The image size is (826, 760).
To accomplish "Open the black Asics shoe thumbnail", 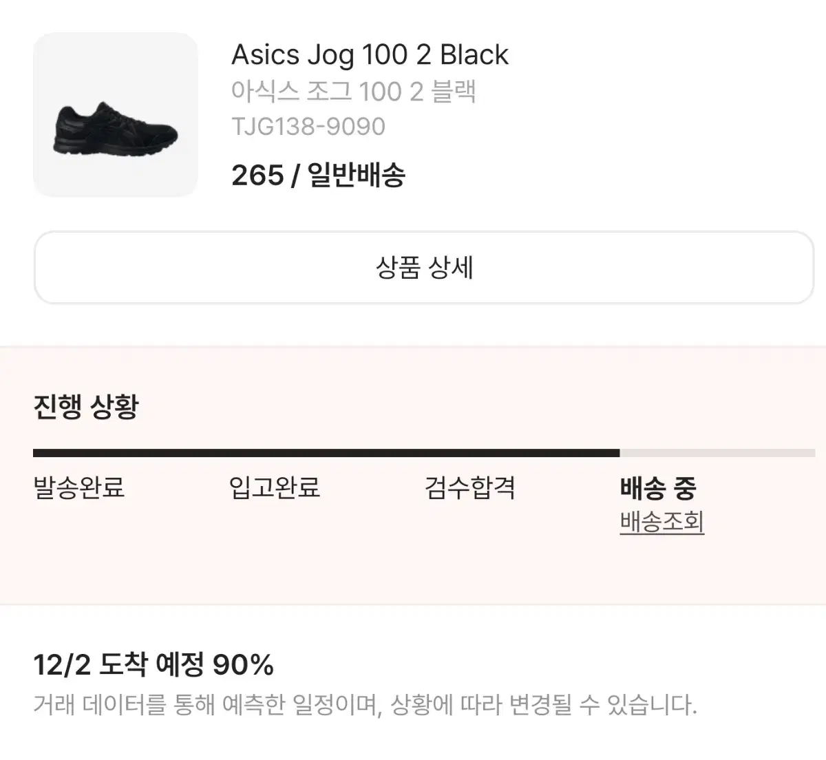I will tap(116, 115).
